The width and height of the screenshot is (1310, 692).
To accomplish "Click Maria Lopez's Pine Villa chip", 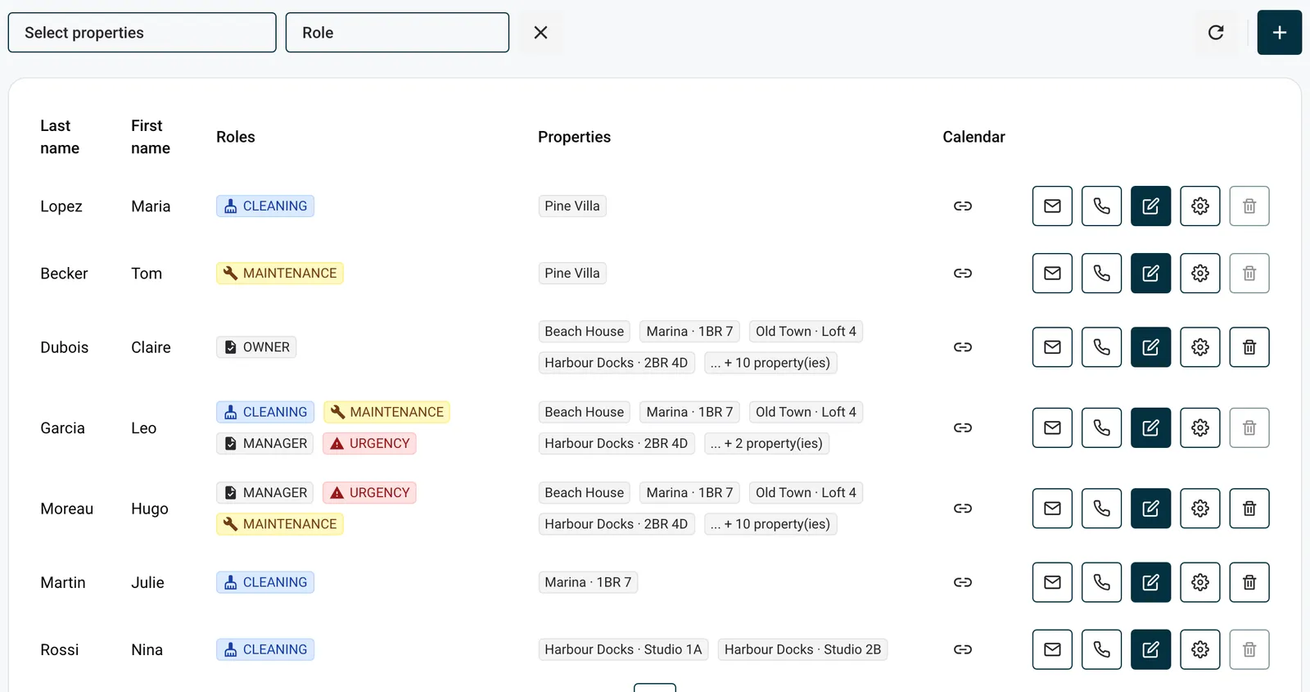I will coord(572,206).
